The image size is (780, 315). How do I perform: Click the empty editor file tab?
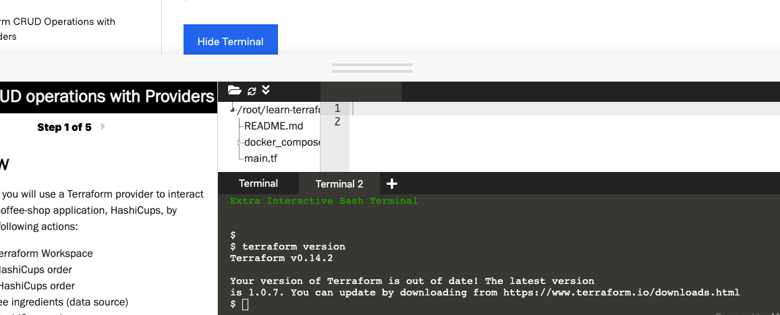pyautogui.click(x=361, y=92)
